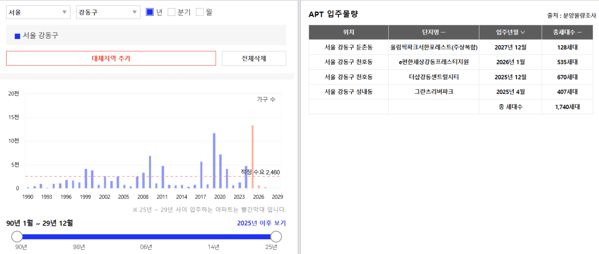
Task: Sort by the 입주년월 column header
Action: (x=511, y=32)
